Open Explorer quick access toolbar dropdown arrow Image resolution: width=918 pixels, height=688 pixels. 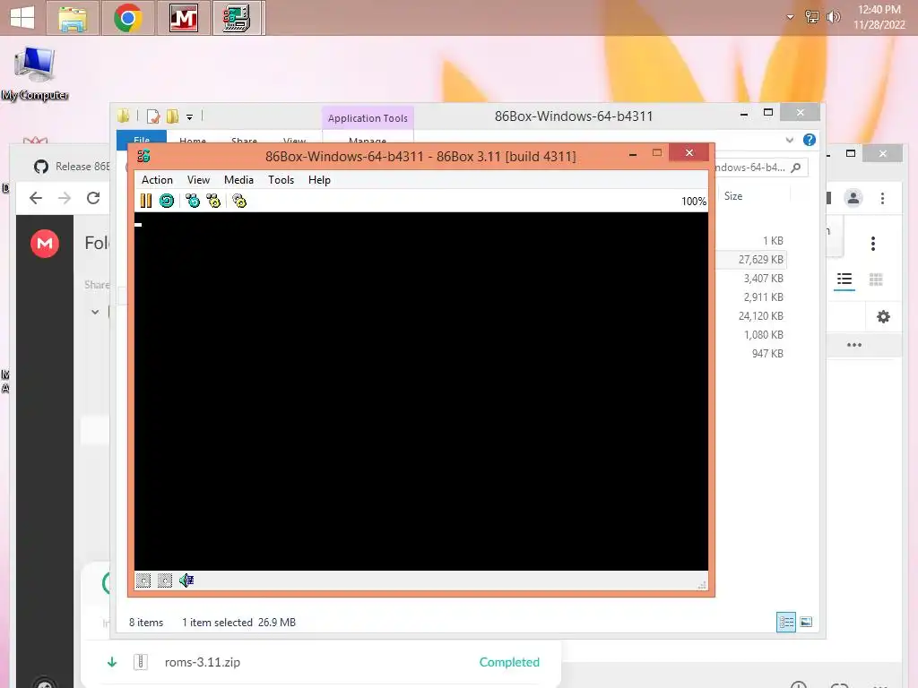(x=190, y=117)
